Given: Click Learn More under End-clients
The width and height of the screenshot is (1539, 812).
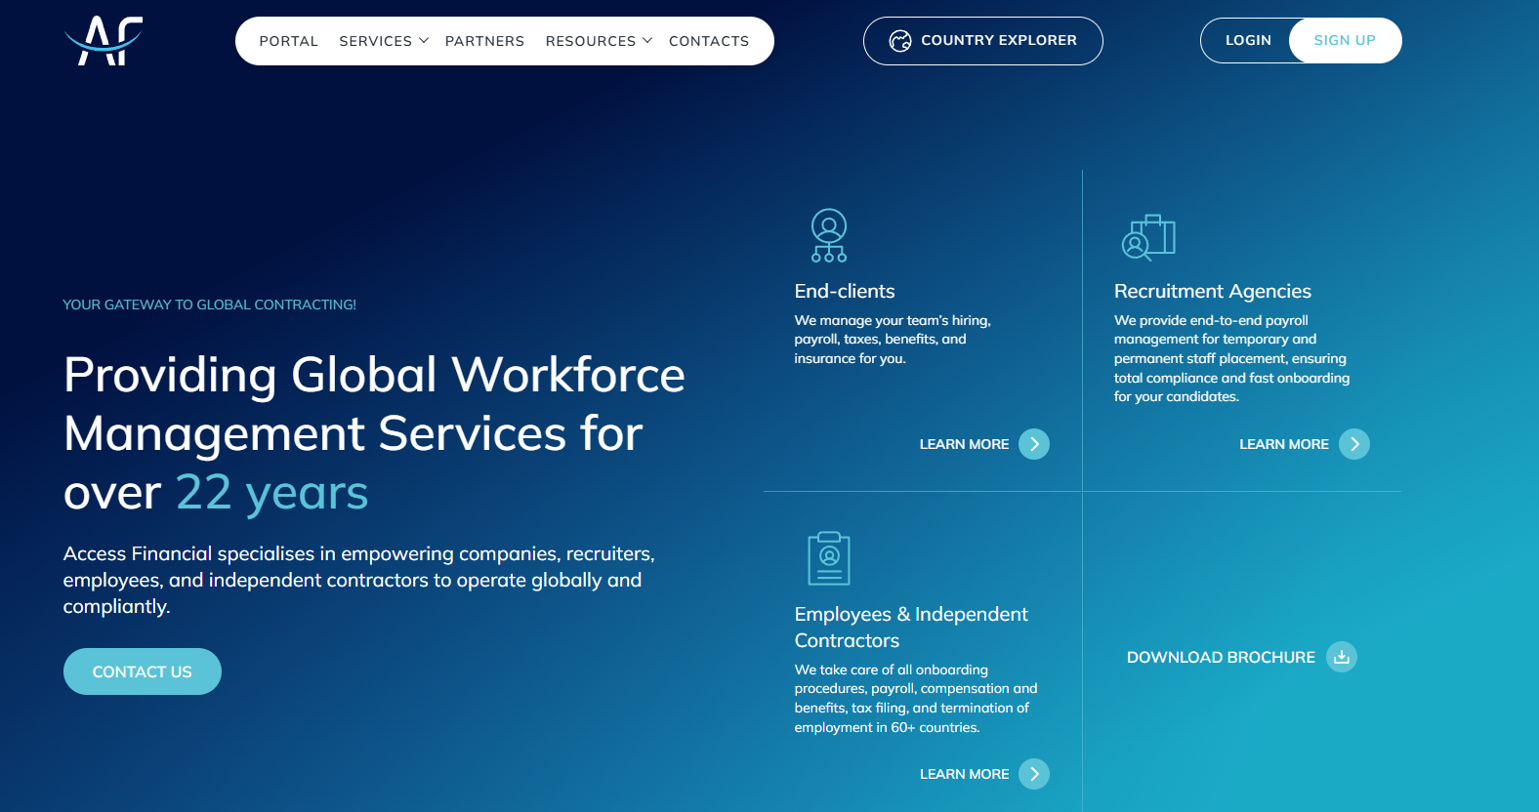Looking at the screenshot, I should click(x=964, y=444).
